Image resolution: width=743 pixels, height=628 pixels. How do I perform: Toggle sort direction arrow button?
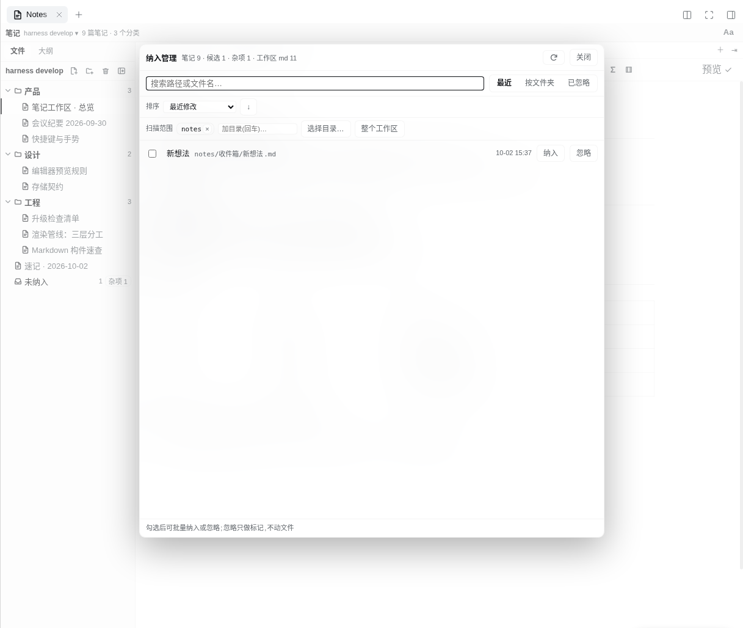click(248, 107)
